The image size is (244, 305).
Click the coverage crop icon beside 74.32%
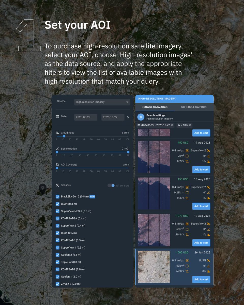(187, 271)
